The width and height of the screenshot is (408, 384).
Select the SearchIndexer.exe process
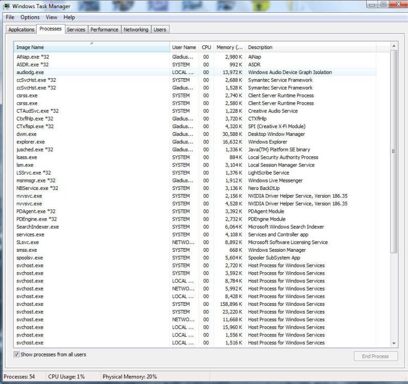[195, 227]
